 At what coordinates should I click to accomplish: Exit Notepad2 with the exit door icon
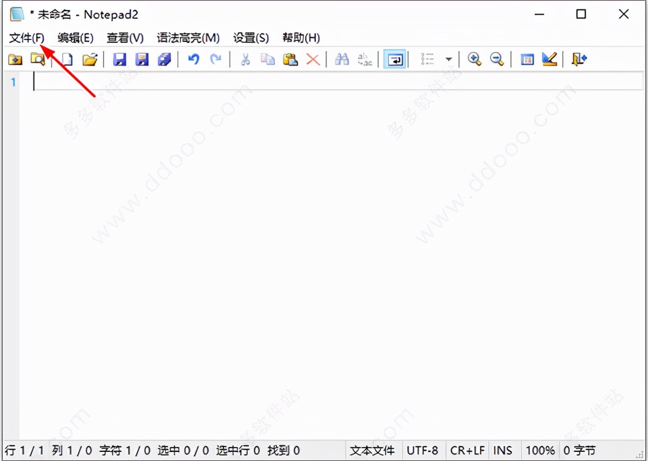click(x=578, y=59)
